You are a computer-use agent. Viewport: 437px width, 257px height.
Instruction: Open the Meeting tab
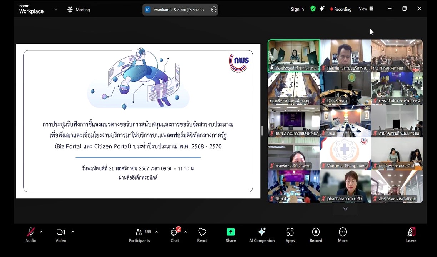[79, 10]
